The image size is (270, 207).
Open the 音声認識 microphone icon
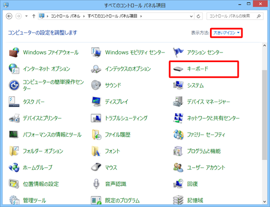click(x=96, y=184)
